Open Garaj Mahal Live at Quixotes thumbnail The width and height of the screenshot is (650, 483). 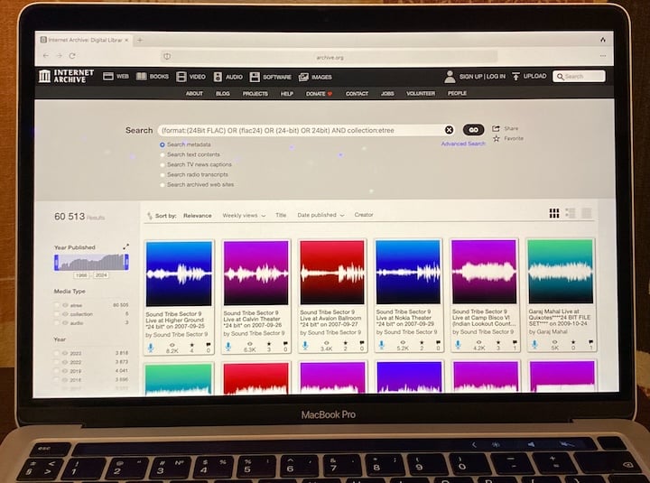(561, 272)
